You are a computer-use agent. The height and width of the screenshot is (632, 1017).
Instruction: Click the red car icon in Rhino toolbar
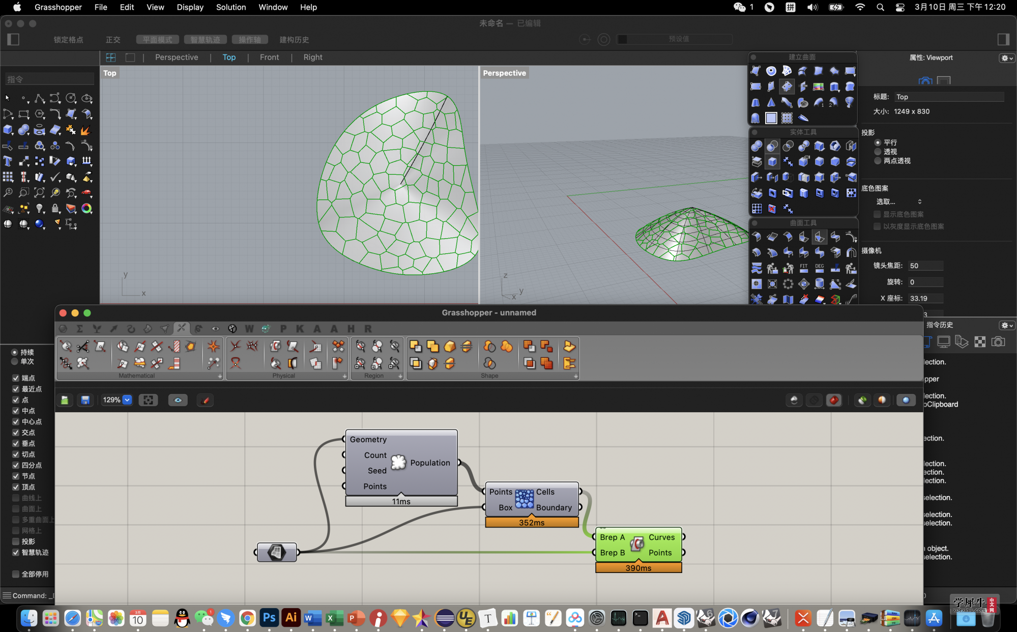coord(86,193)
